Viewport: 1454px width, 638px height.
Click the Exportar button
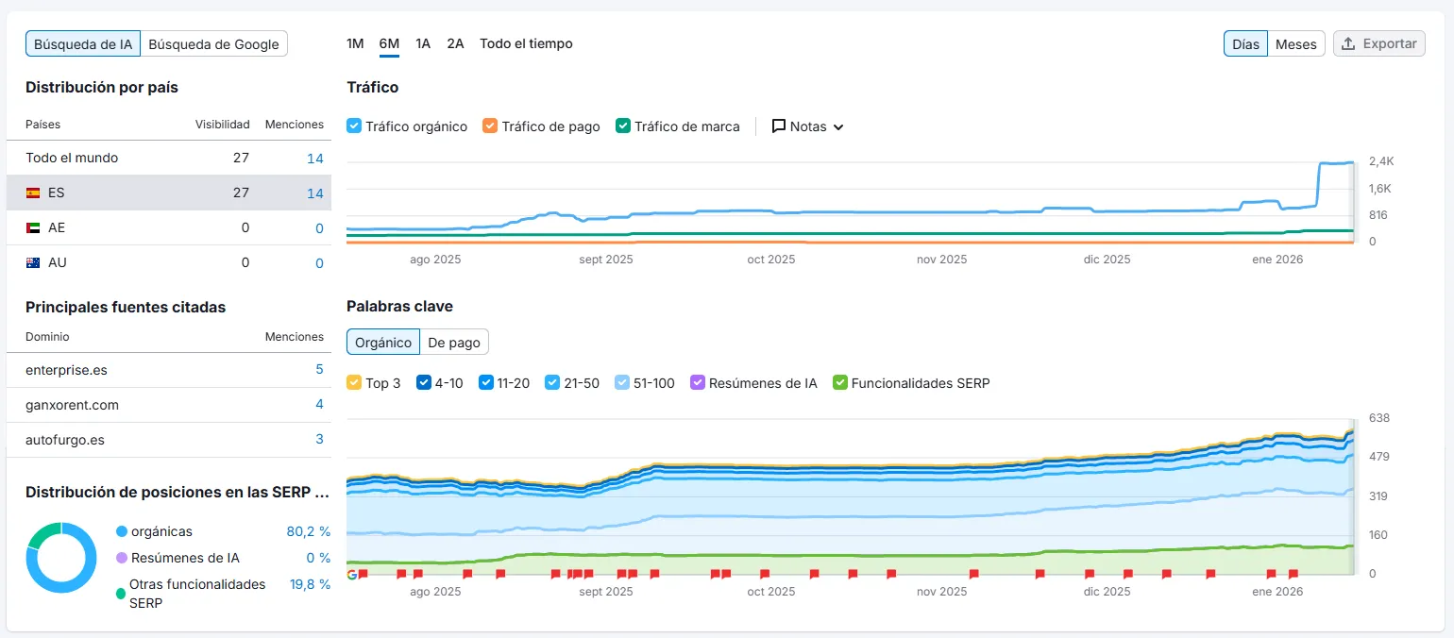(x=1379, y=43)
